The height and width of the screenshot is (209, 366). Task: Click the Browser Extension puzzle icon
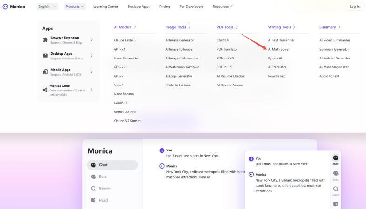(45, 40)
